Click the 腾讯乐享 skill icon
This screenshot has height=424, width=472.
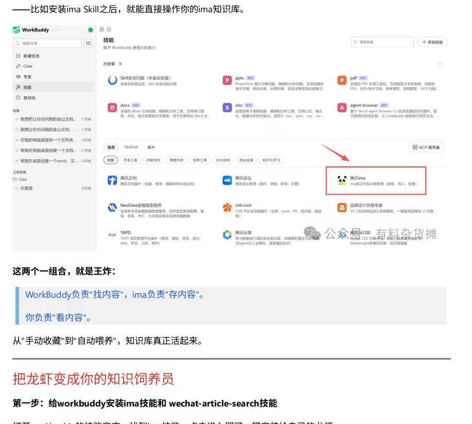click(227, 235)
